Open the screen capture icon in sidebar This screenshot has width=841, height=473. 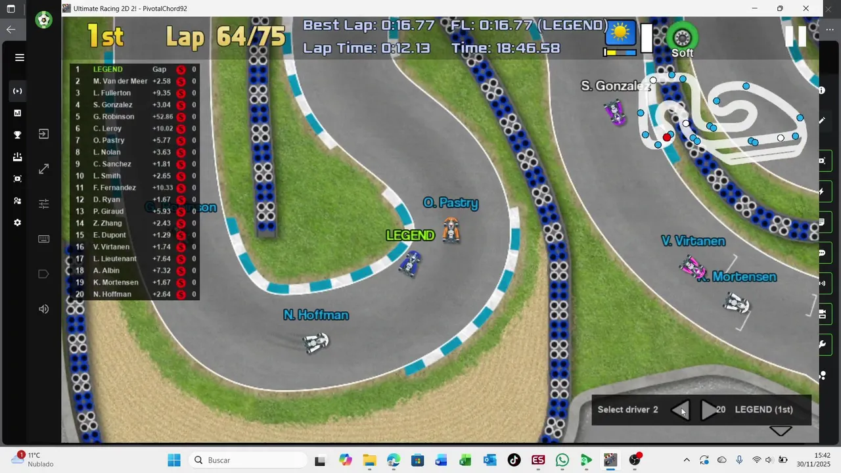tap(18, 179)
